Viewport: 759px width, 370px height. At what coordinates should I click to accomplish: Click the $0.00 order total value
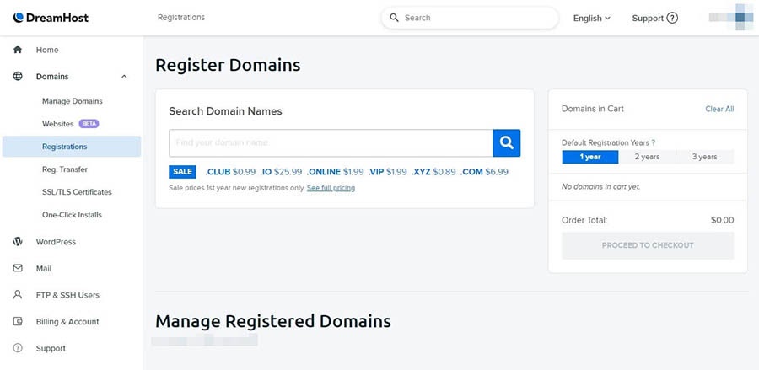pos(722,220)
